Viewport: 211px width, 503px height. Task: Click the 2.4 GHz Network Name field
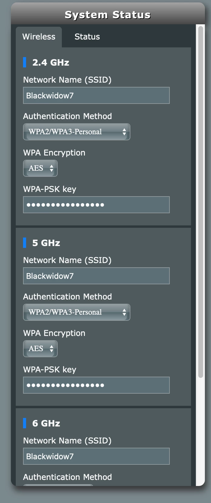[96, 95]
